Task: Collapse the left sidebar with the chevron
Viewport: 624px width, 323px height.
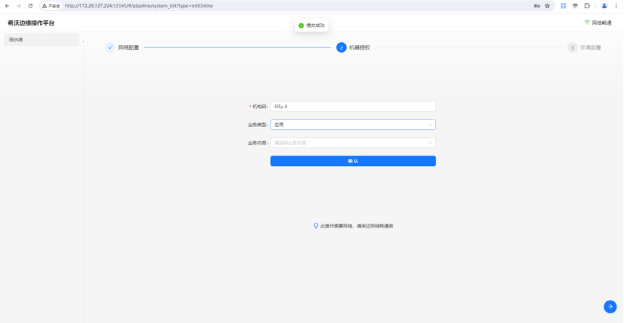Action: pos(83,41)
